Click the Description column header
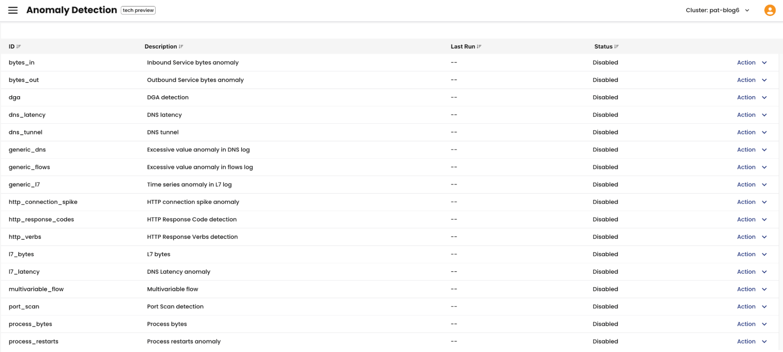 161,47
